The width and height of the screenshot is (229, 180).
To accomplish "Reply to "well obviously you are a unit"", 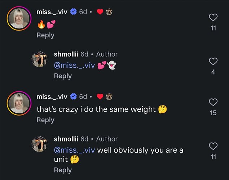I will (63, 170).
